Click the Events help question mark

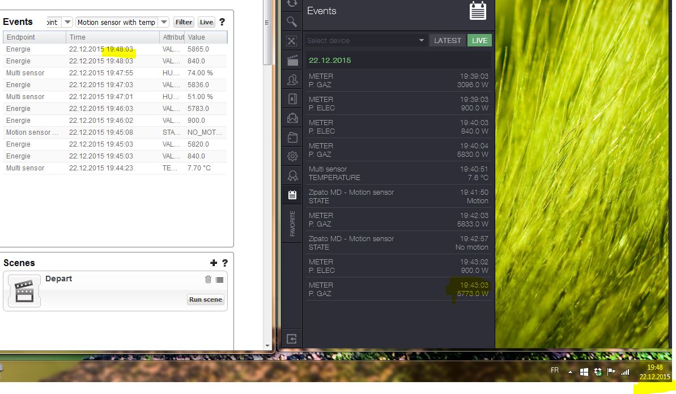coord(222,22)
